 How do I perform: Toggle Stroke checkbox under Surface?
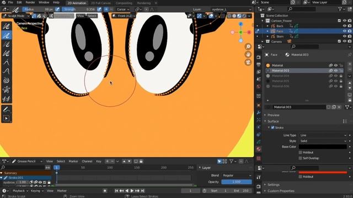click(272, 128)
